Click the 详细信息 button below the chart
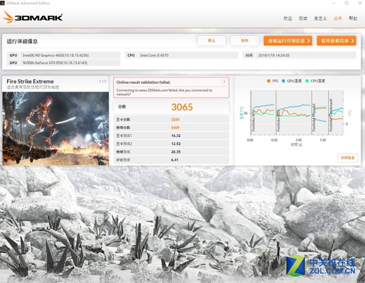365x283 pixels. [347, 157]
